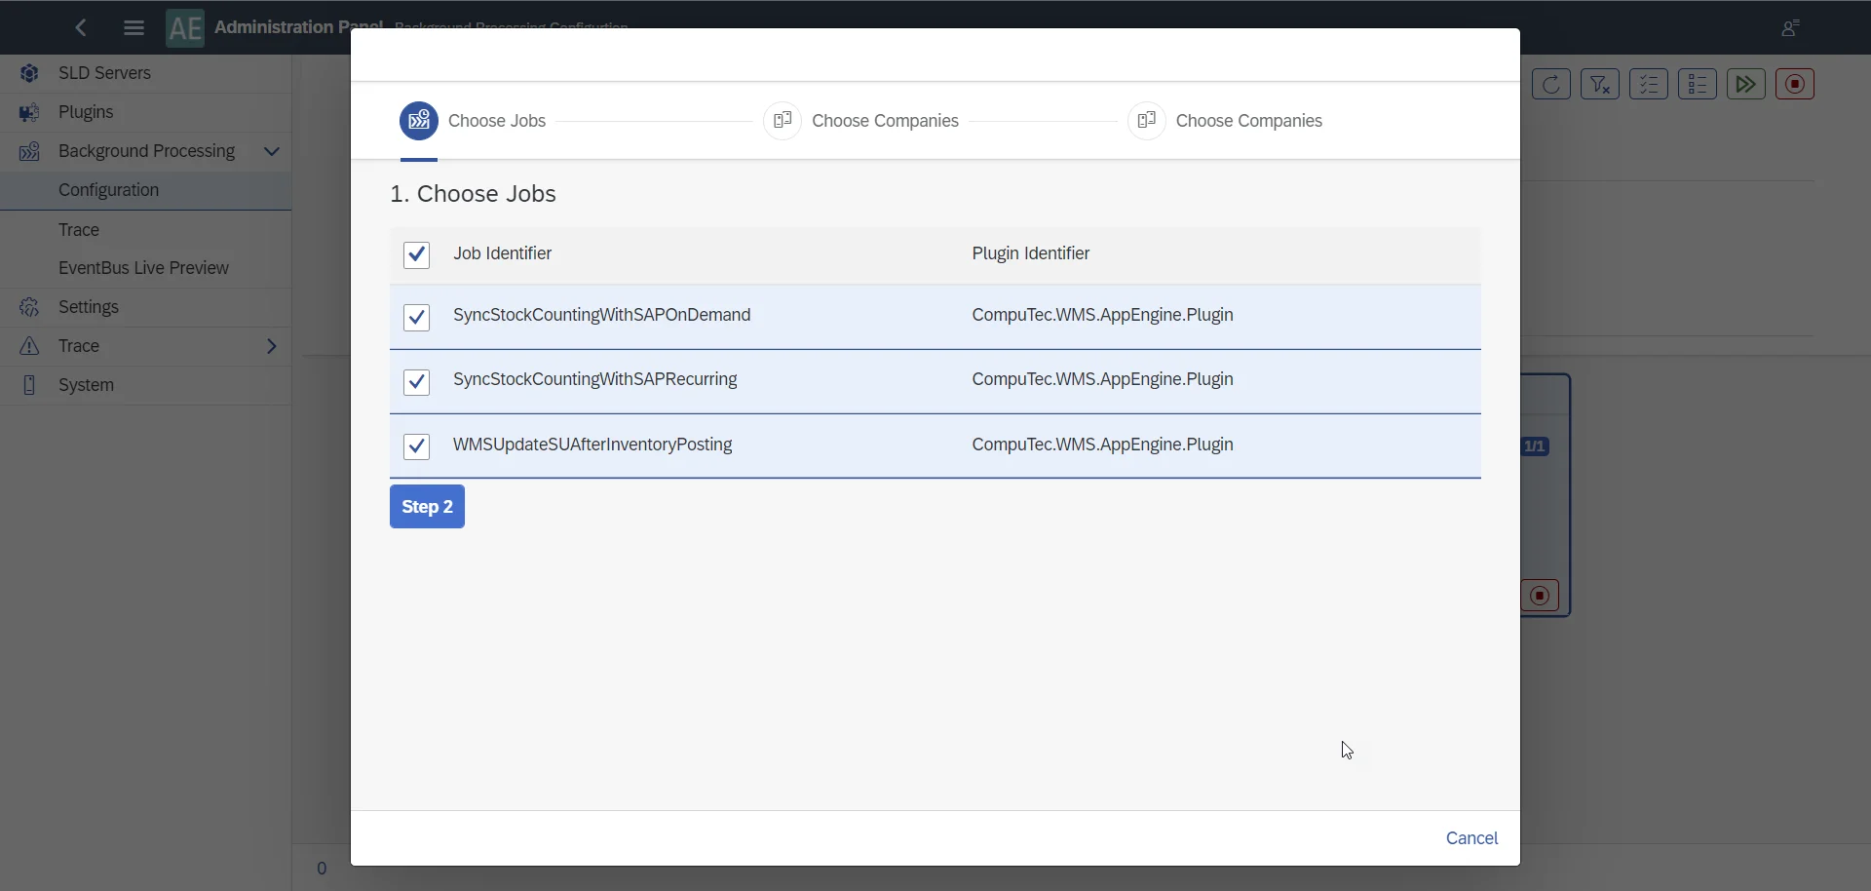The image size is (1871, 891).
Task: Click the Choose Jobs wizard step icon
Action: [x=419, y=121]
